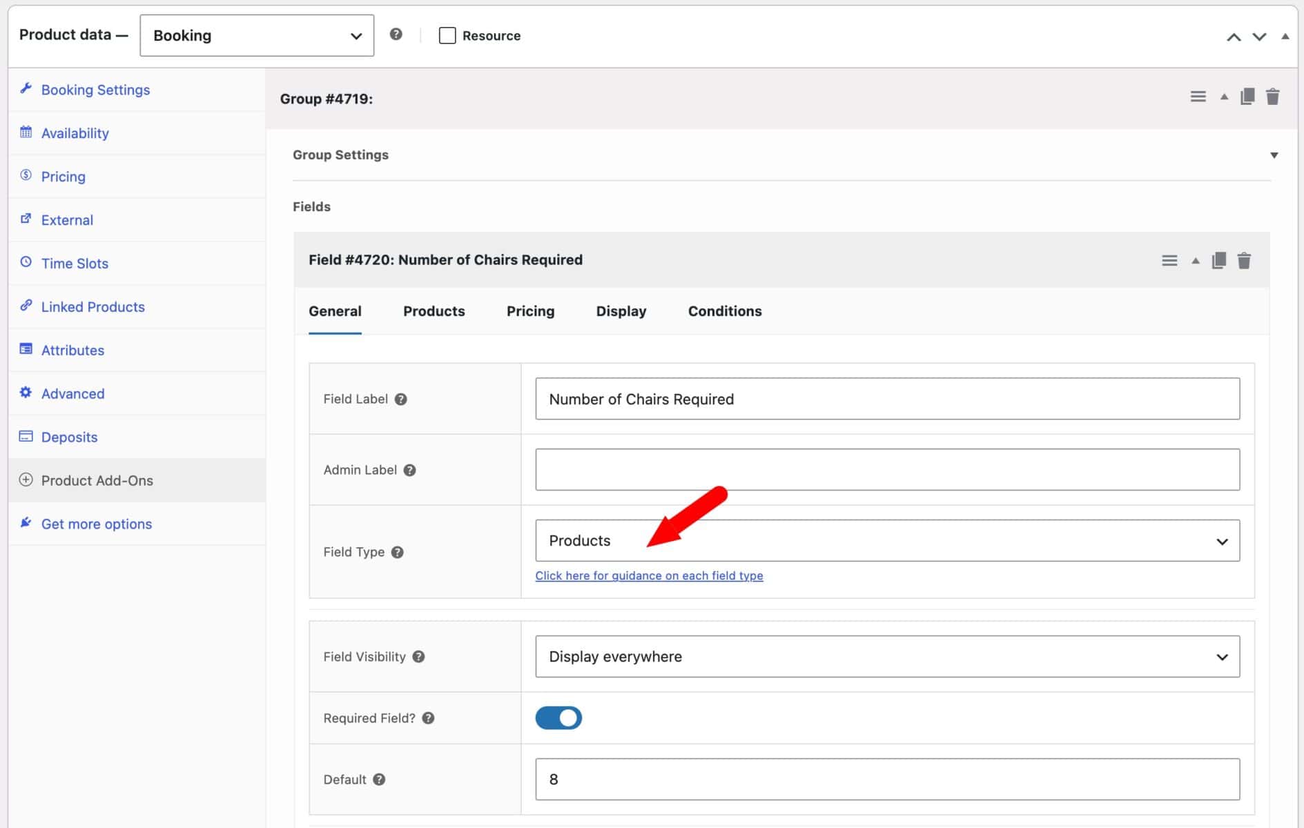
Task: Click the calendar icon next to Availability
Action: (26, 132)
